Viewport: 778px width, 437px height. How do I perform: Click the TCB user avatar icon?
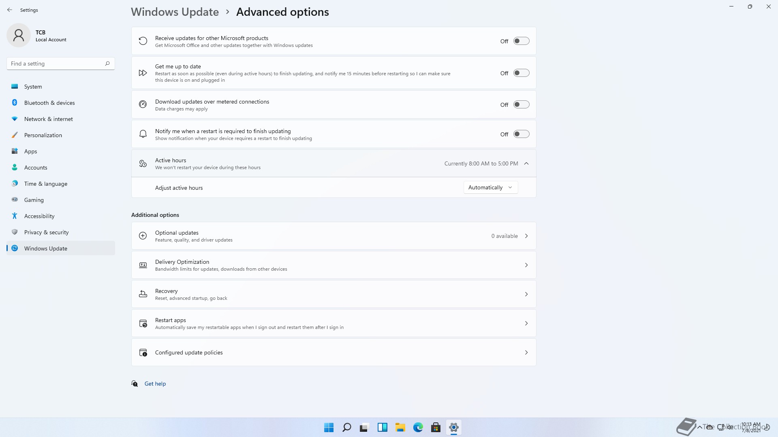click(x=19, y=35)
